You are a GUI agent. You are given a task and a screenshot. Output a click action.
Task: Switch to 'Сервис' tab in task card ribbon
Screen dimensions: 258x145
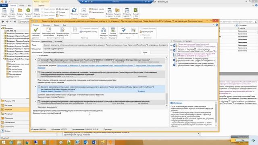(x=56, y=25)
